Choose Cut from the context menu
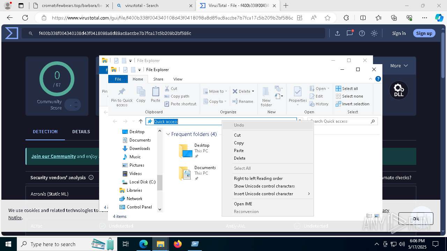This screenshot has height=251, width=447. tap(268, 135)
